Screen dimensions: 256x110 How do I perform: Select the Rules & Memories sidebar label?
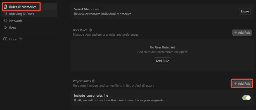23,7
